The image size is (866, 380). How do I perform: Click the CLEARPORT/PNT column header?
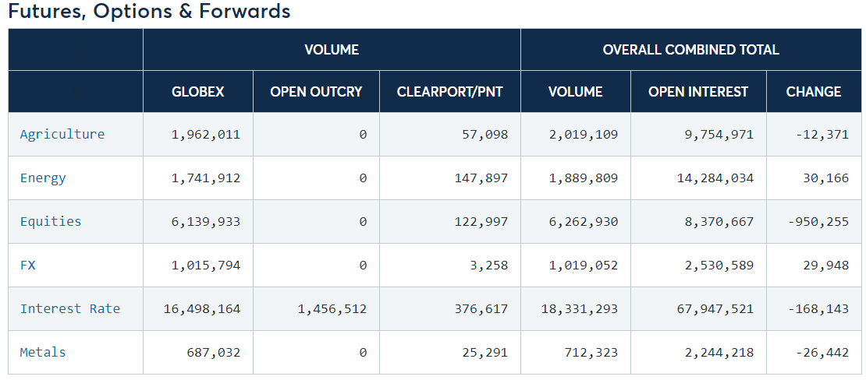pyautogui.click(x=450, y=92)
